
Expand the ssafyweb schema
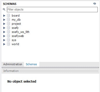coord(4,36)
